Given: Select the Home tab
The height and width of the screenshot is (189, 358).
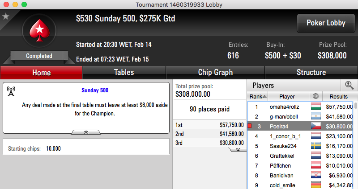Looking at the screenshot, I should pos(41,73).
